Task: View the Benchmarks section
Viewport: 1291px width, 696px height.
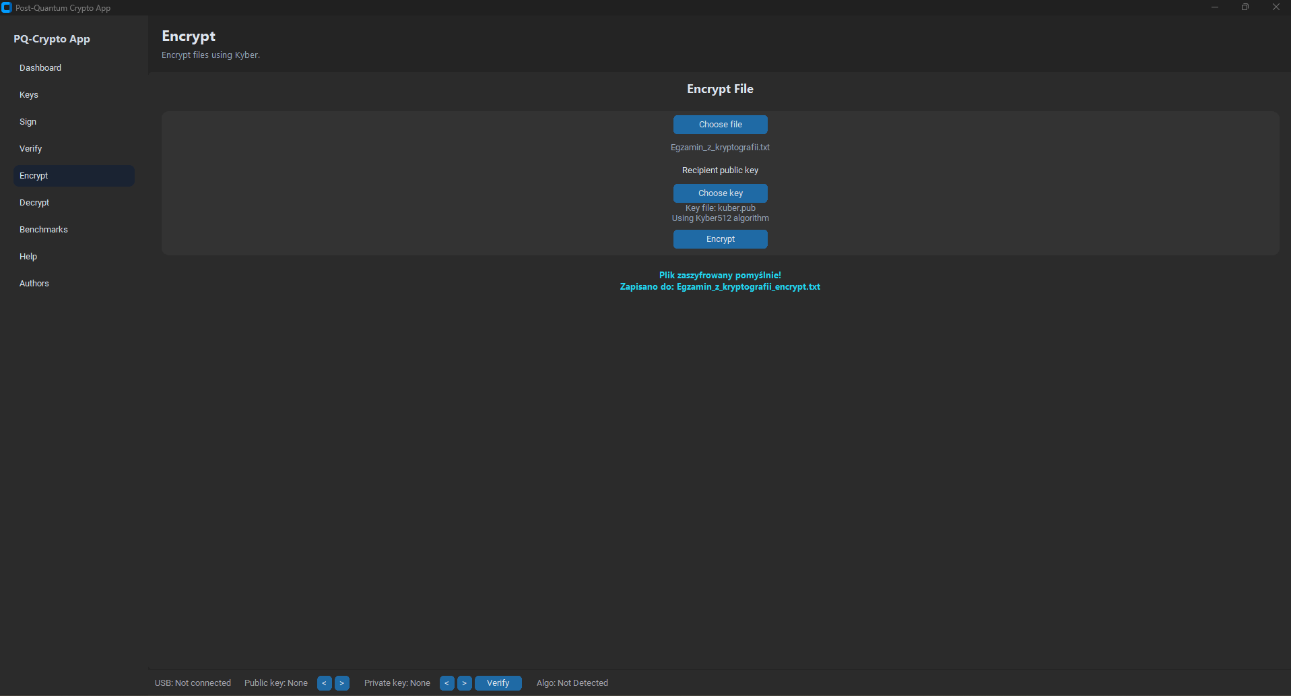Action: (43, 229)
